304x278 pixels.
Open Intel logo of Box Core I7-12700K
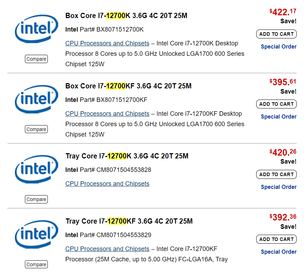coord(36,29)
